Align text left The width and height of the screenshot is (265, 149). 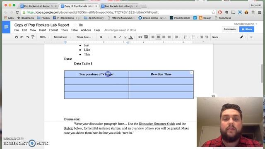coord(153,37)
